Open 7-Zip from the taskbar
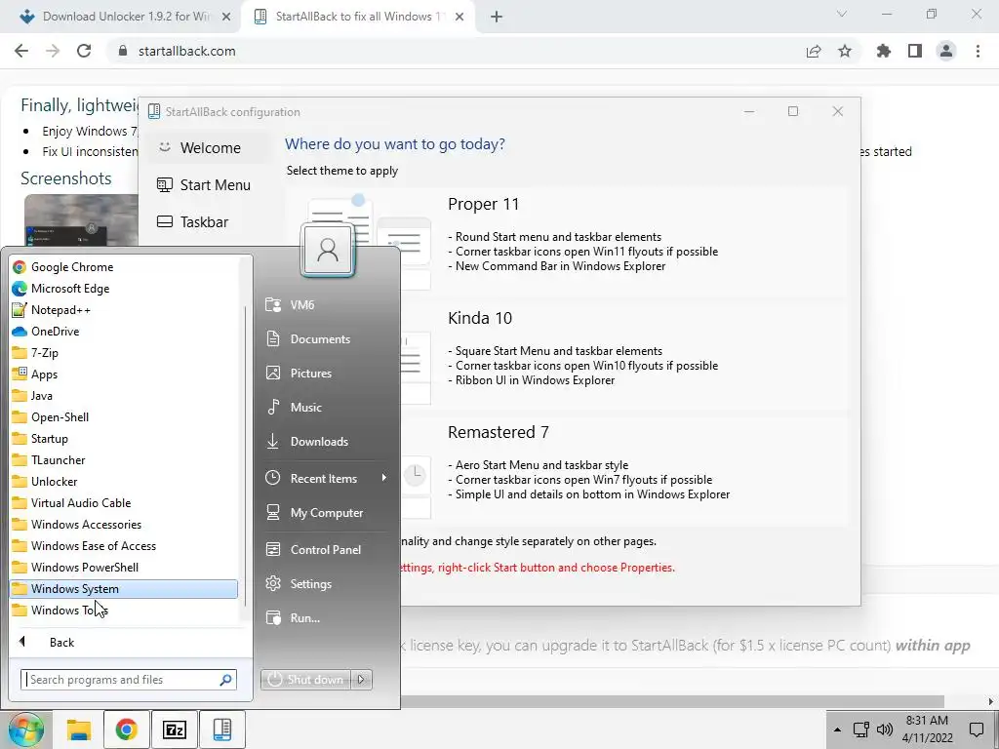This screenshot has height=749, width=999. tap(174, 729)
